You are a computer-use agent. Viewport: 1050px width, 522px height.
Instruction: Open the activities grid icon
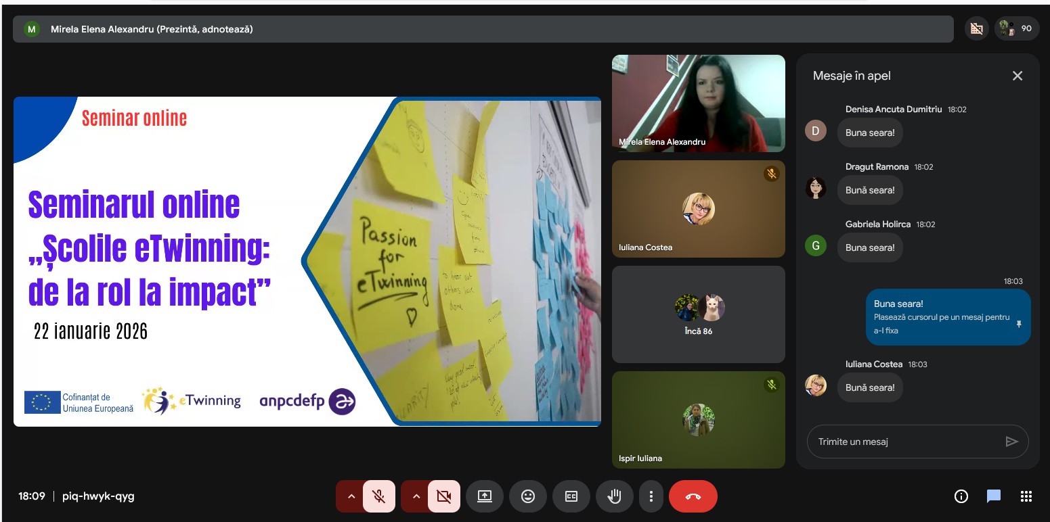[x=1026, y=496]
